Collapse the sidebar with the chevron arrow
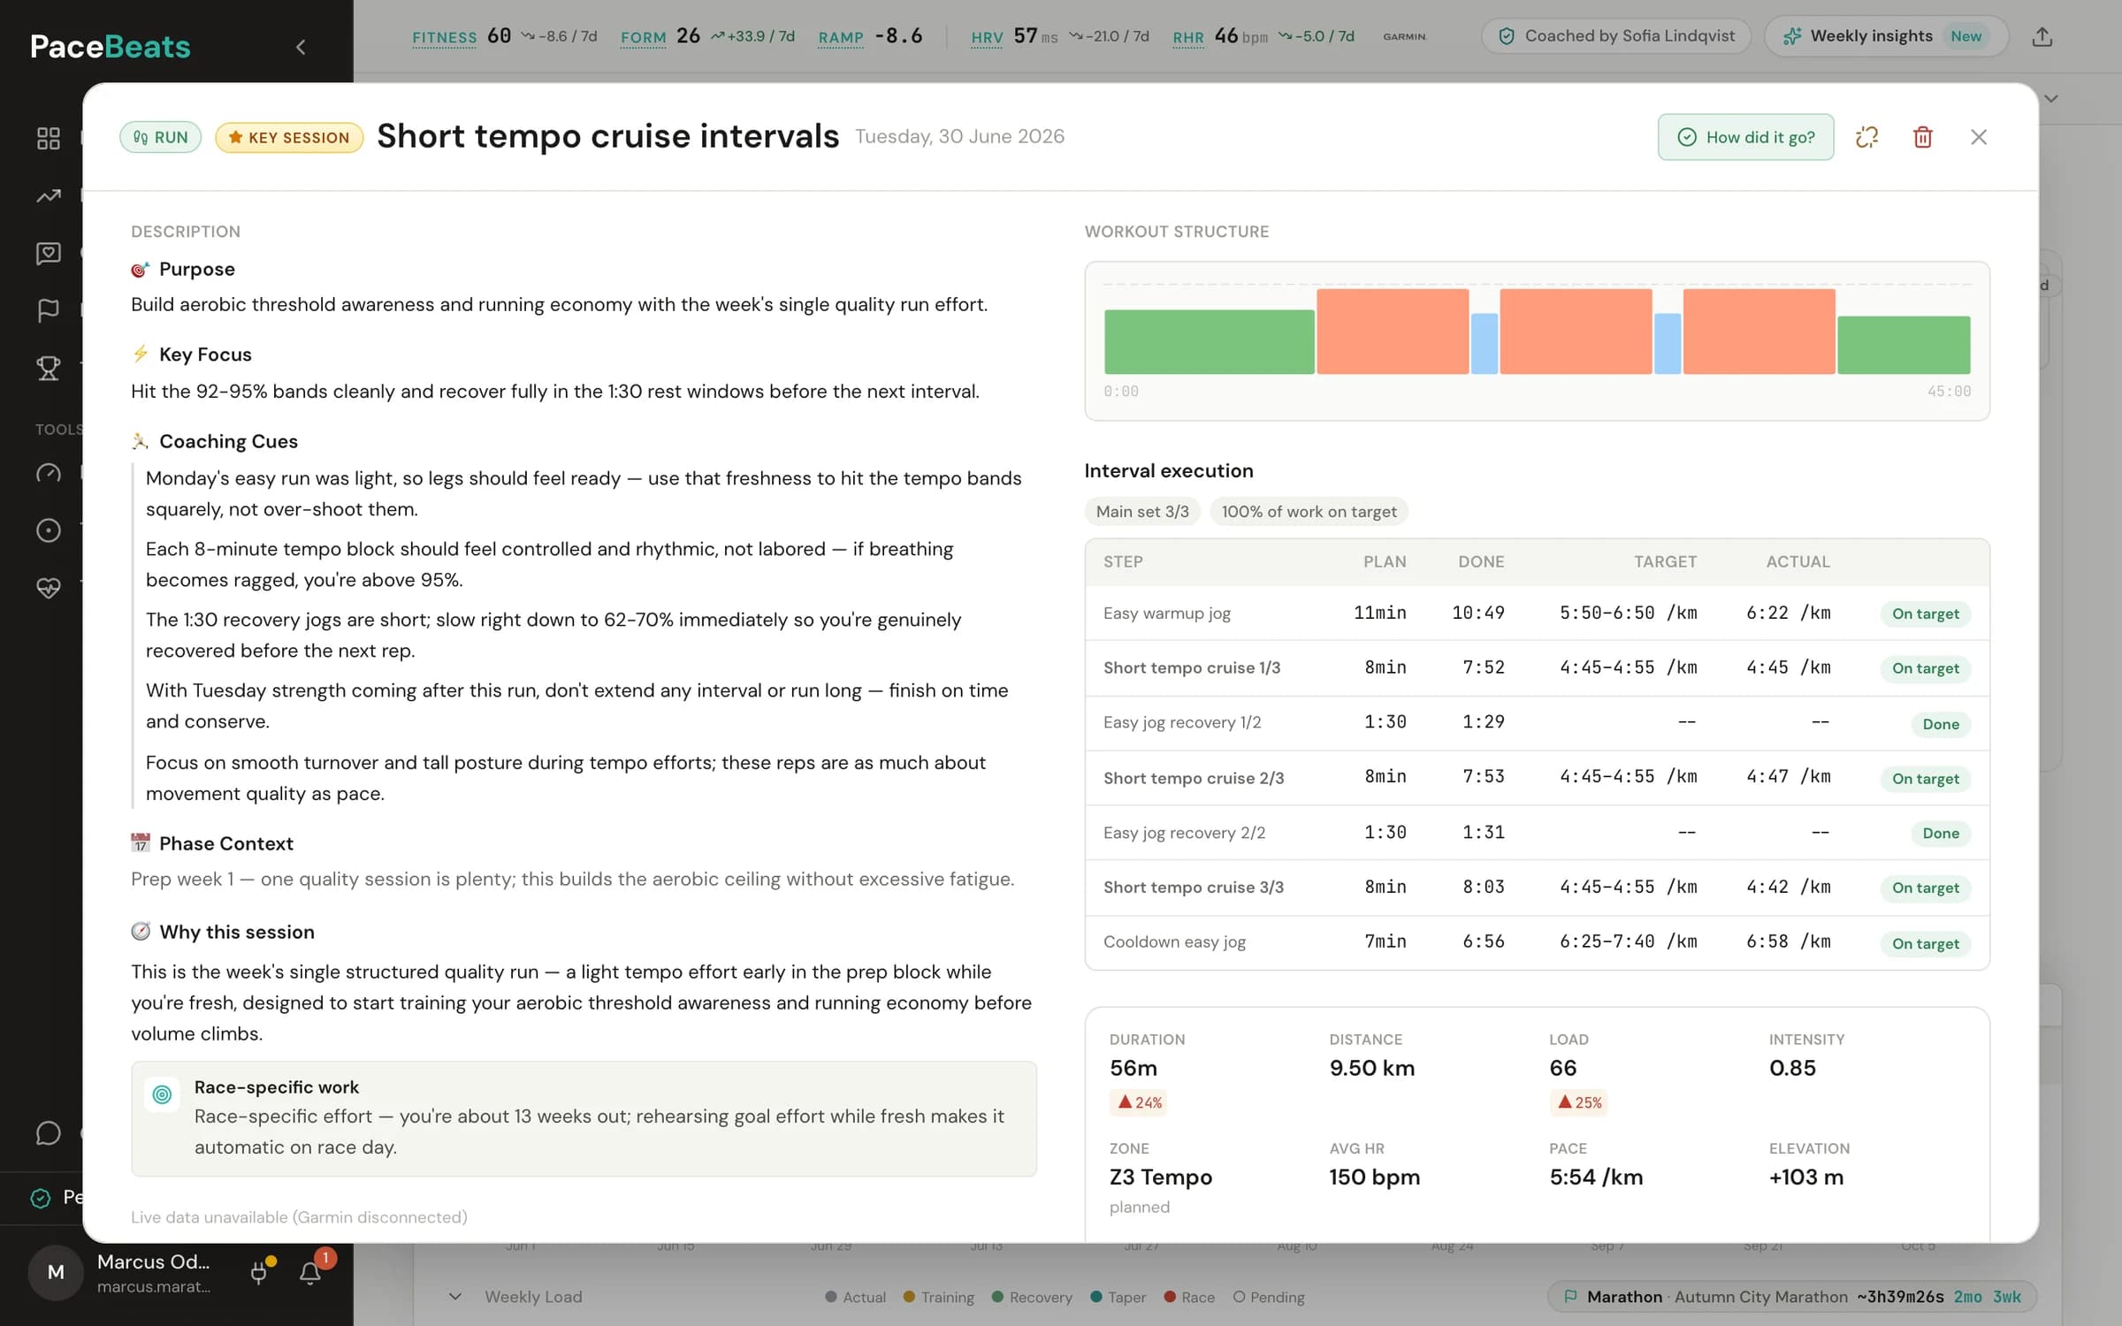The width and height of the screenshot is (2122, 1326). click(301, 47)
